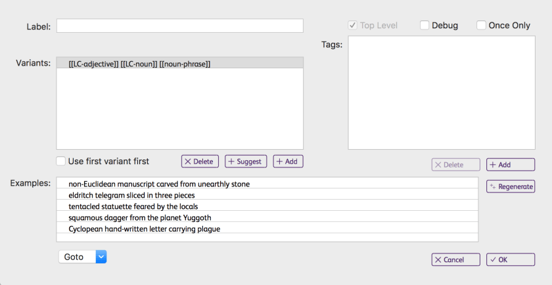Click inside the Tags list box
The width and height of the screenshot is (552, 285).
[441, 92]
